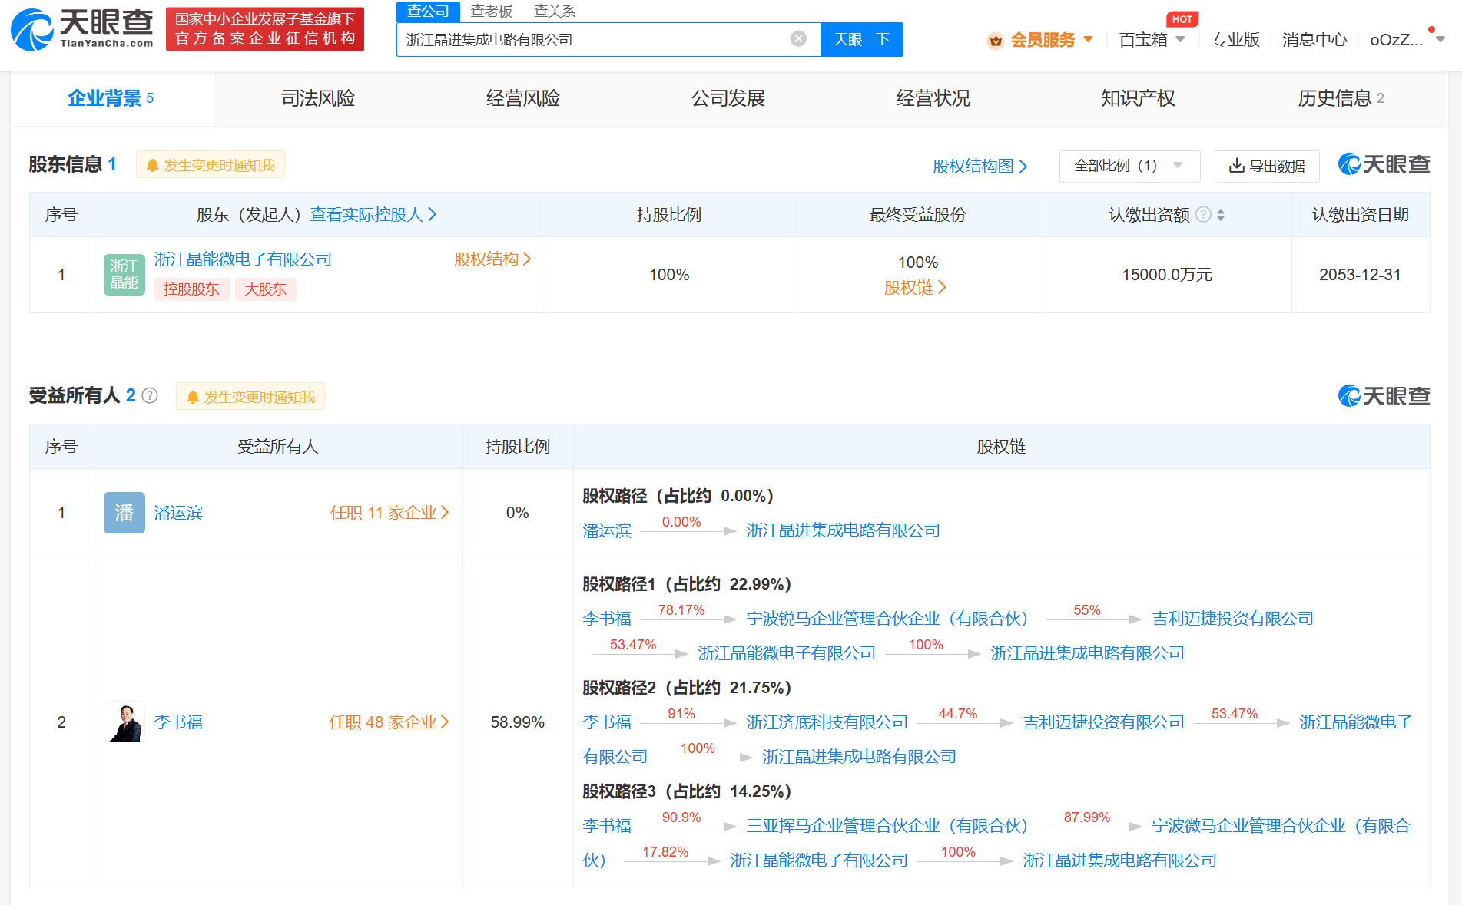Click the 58.99% shareholding cell

point(517,722)
